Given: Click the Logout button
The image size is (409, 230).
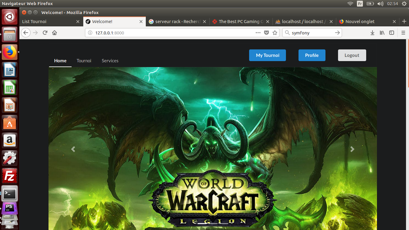Looking at the screenshot, I should (x=352, y=55).
